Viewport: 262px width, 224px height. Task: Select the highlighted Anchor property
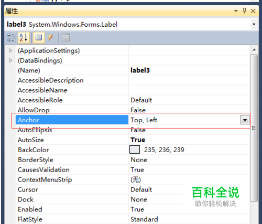pos(72,120)
